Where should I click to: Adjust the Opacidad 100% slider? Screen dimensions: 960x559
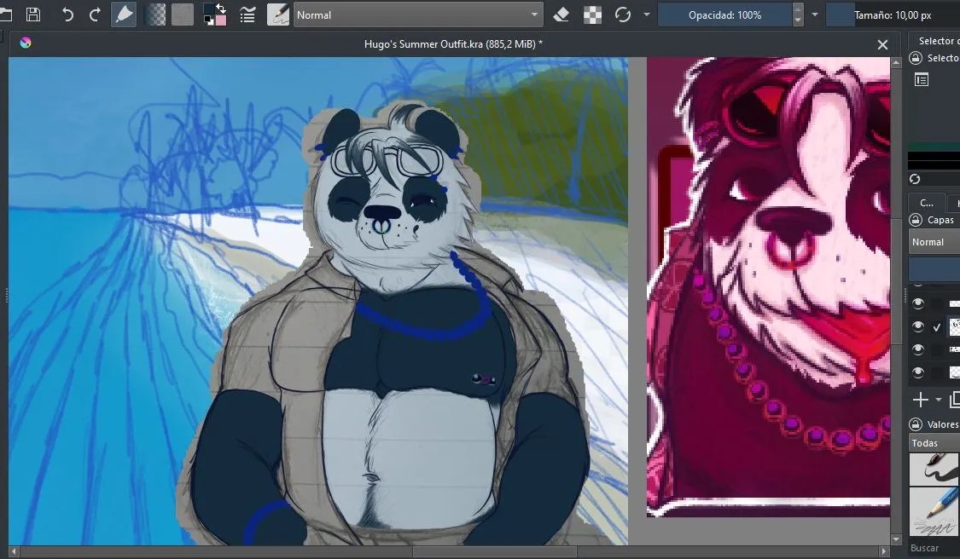[x=724, y=14]
